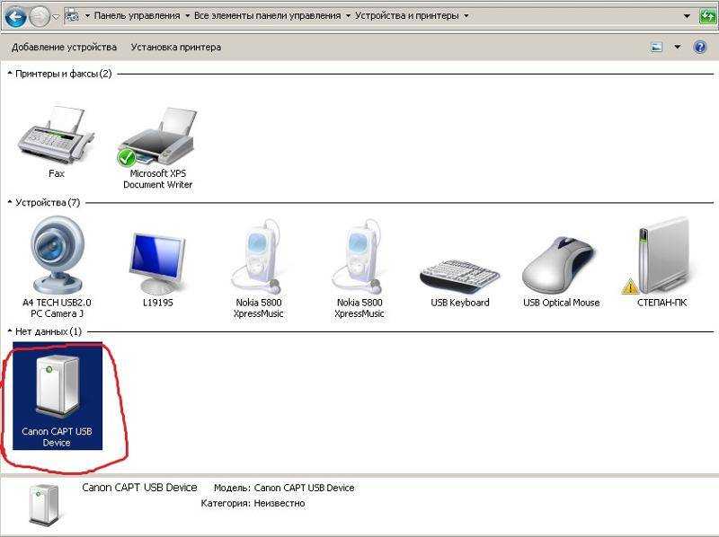
Task: Open the recent pages dropdown beside Forward
Action: pyautogui.click(x=56, y=17)
